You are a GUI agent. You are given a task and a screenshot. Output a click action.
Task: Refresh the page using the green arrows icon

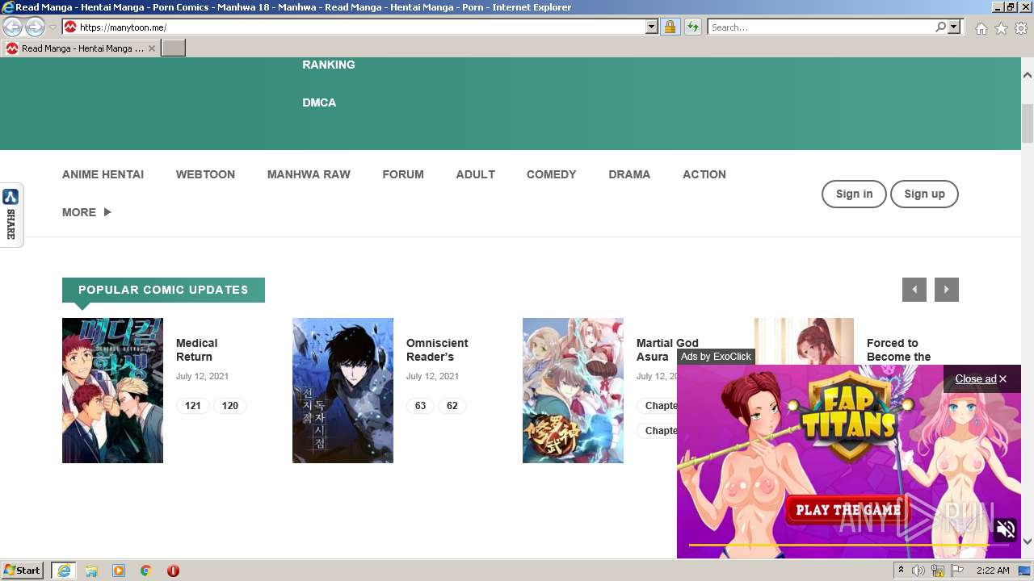(x=693, y=27)
